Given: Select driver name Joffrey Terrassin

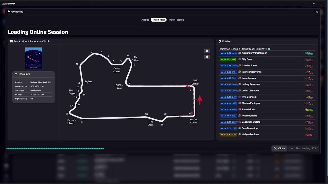Looking at the screenshot, I should point(250,84).
